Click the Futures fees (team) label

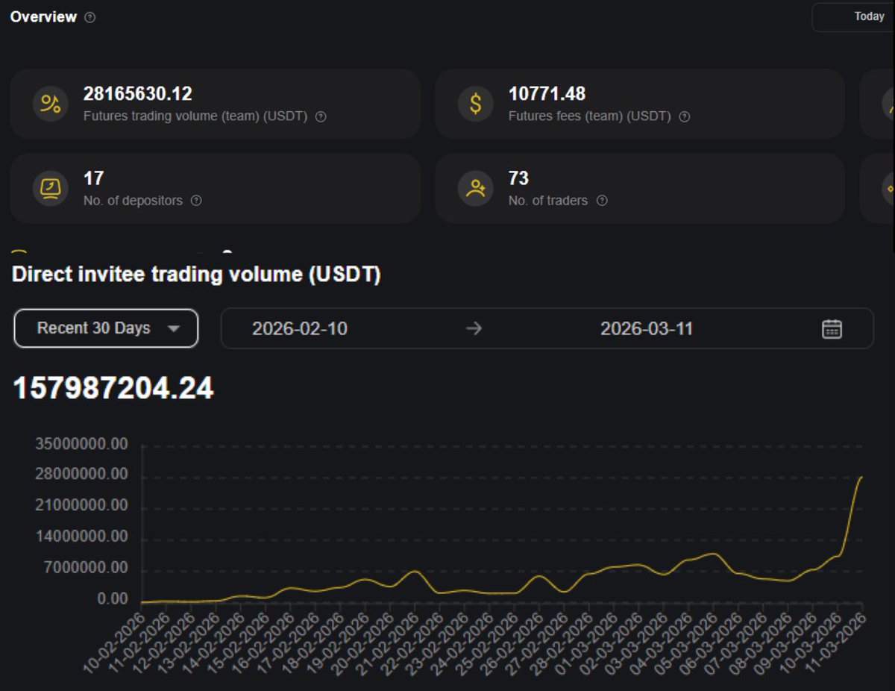pyautogui.click(x=589, y=116)
